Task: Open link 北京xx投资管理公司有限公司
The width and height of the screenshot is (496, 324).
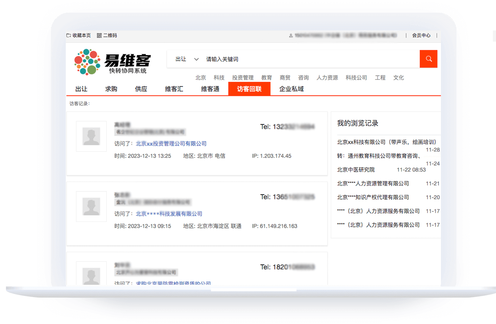Action: tap(171, 144)
